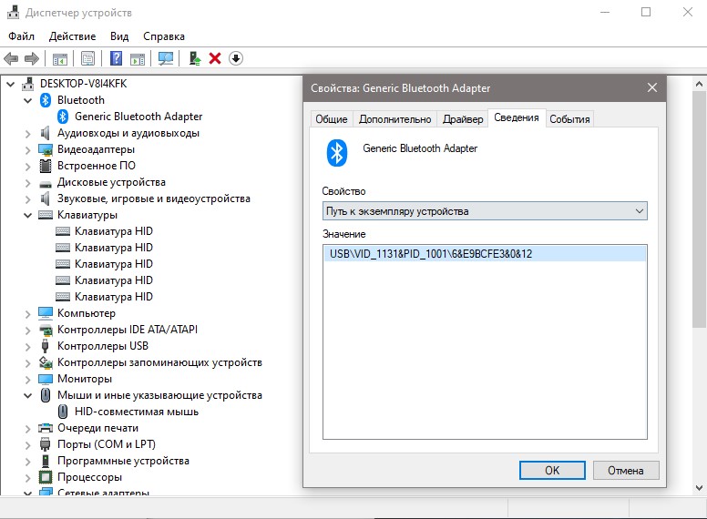The image size is (707, 519).
Task: Switch to the Общие tab
Action: [332, 119]
